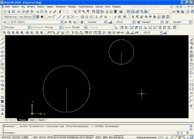Open the workspace dropdown Рабочее пространство
Viewport: 194px width, 139px height.
tap(34, 17)
